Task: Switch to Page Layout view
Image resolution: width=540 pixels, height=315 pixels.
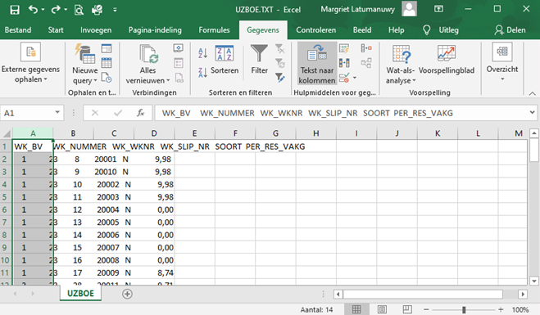Action: pyautogui.click(x=382, y=309)
